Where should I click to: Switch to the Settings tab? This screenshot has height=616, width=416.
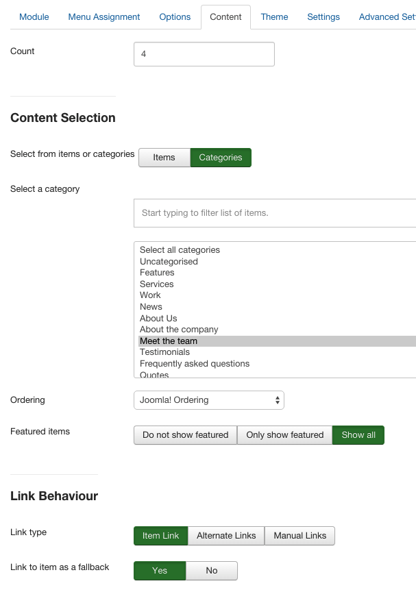[x=323, y=17]
